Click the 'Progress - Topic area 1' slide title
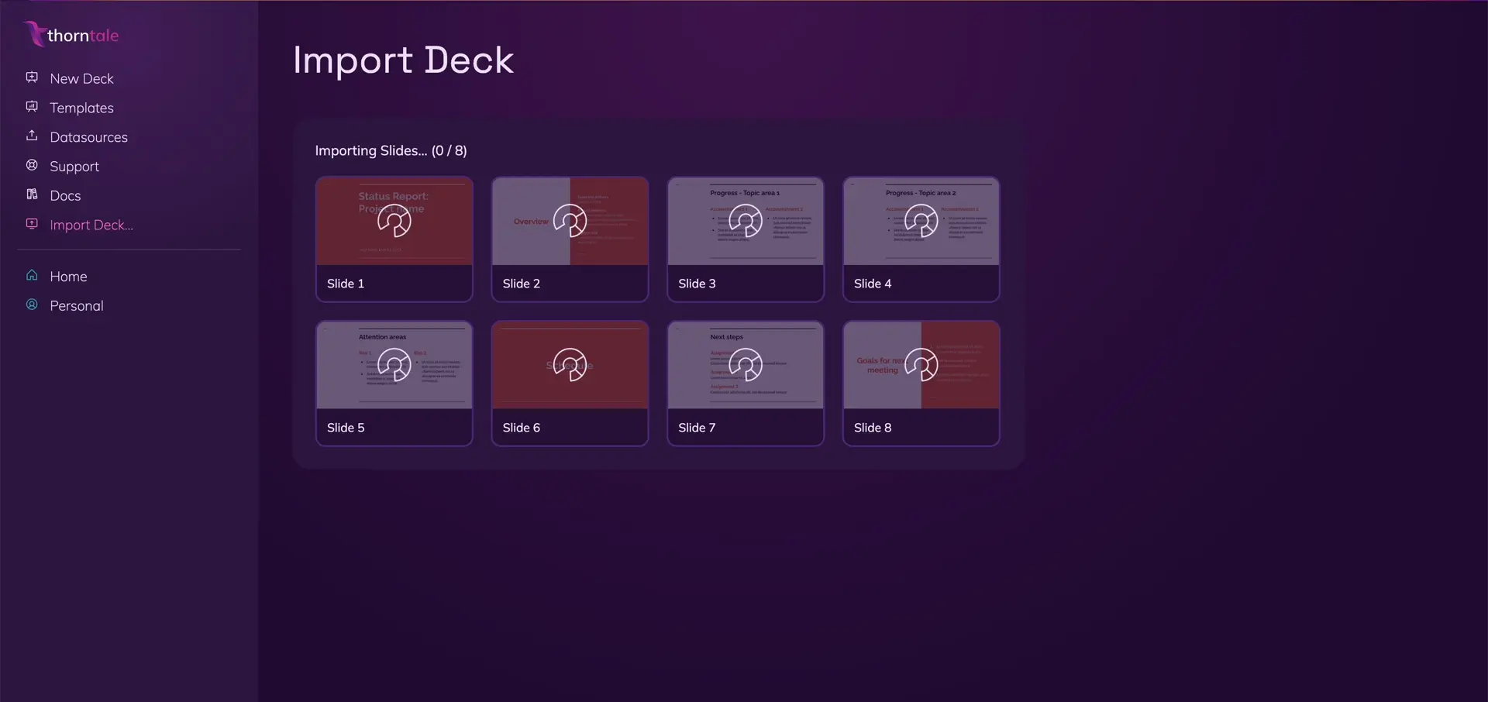 click(x=745, y=193)
